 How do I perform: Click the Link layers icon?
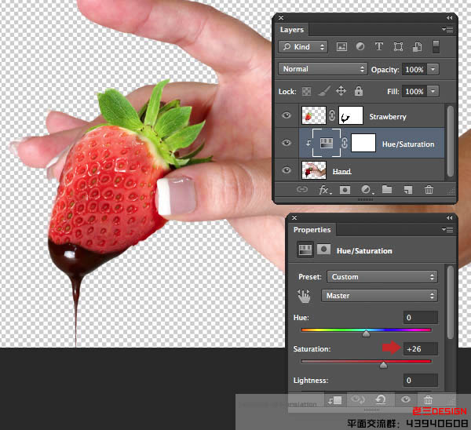[x=302, y=189]
